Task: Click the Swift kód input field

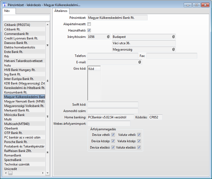Action: pyautogui.click(x=113, y=104)
